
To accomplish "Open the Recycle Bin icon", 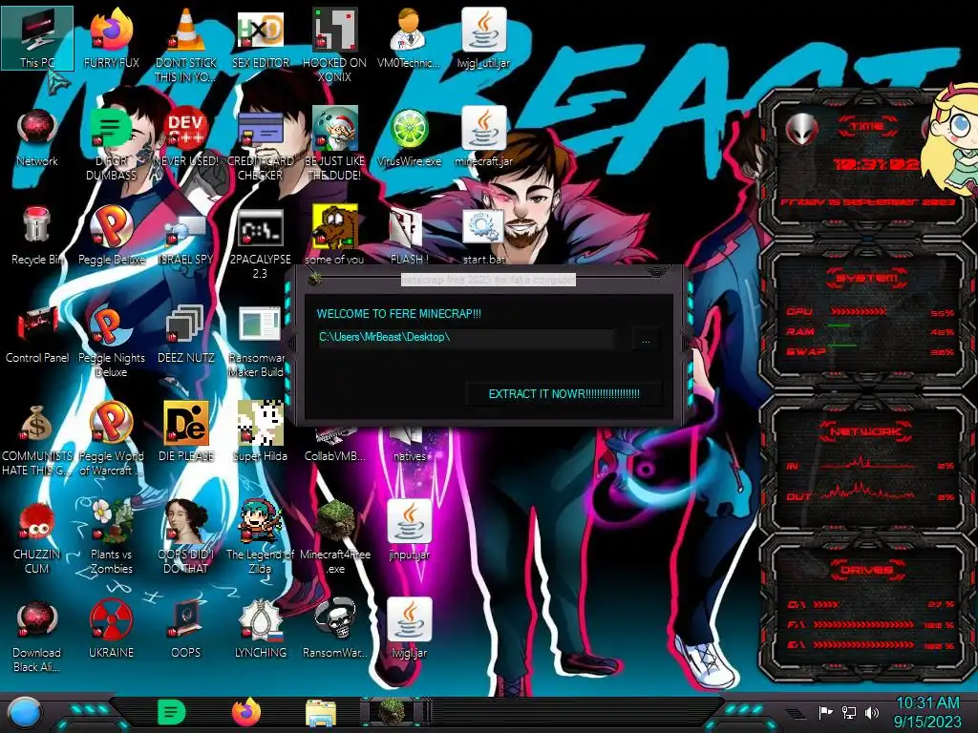I will (x=37, y=236).
